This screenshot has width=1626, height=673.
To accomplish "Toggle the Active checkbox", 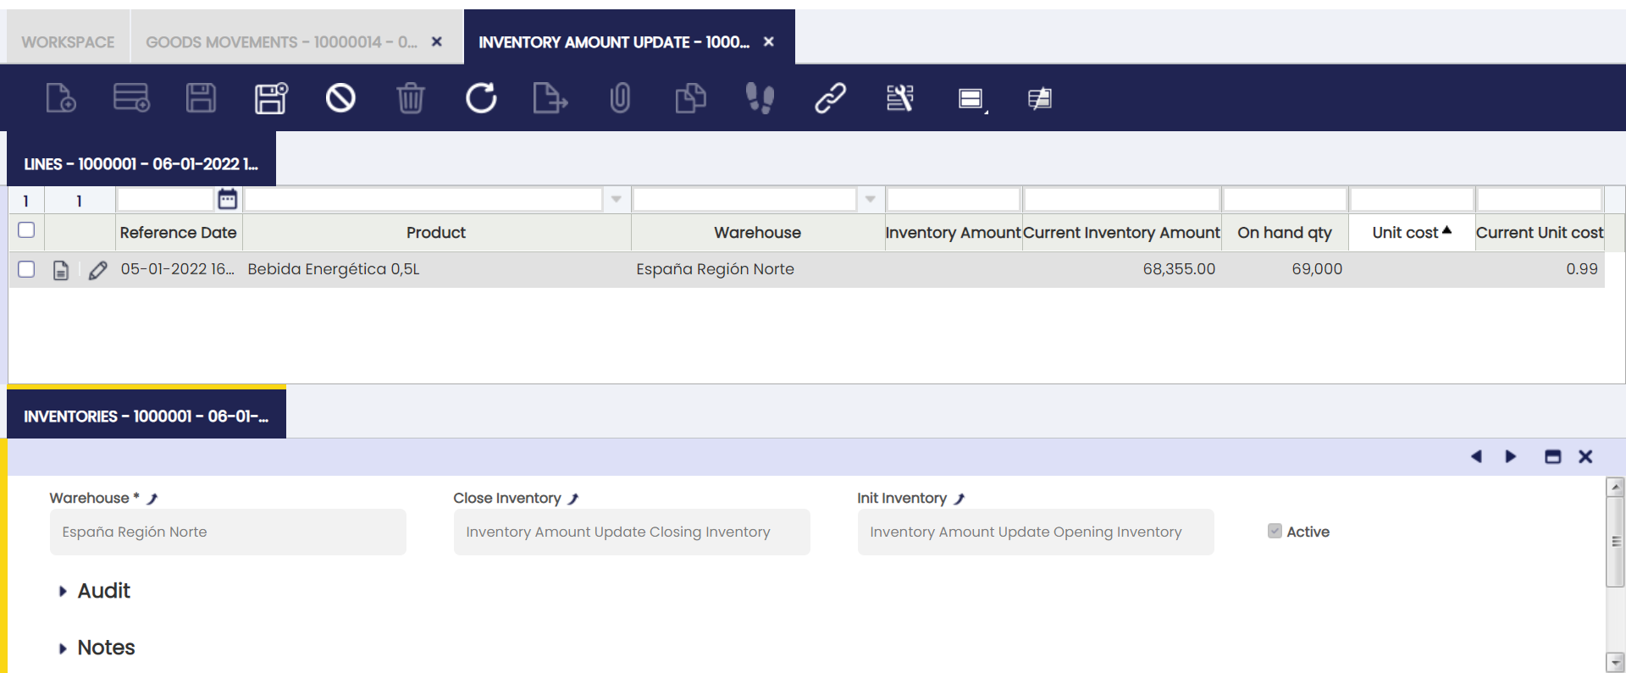I will (1275, 531).
